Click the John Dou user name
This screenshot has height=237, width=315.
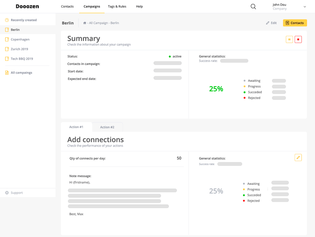(x=280, y=5)
